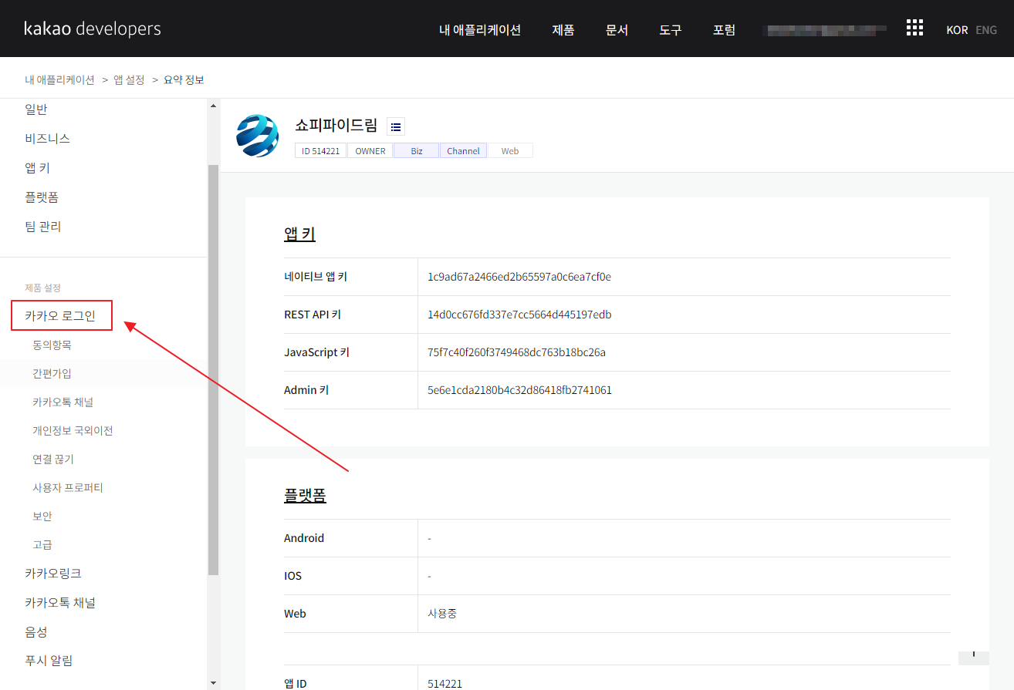This screenshot has height=690, width=1014.
Task: Click the Web platform 사용중 status
Action: pyautogui.click(x=442, y=614)
